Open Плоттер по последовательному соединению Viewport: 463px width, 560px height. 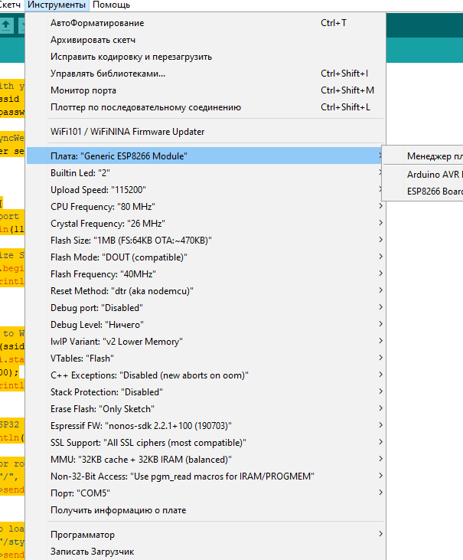pyautogui.click(x=206, y=107)
